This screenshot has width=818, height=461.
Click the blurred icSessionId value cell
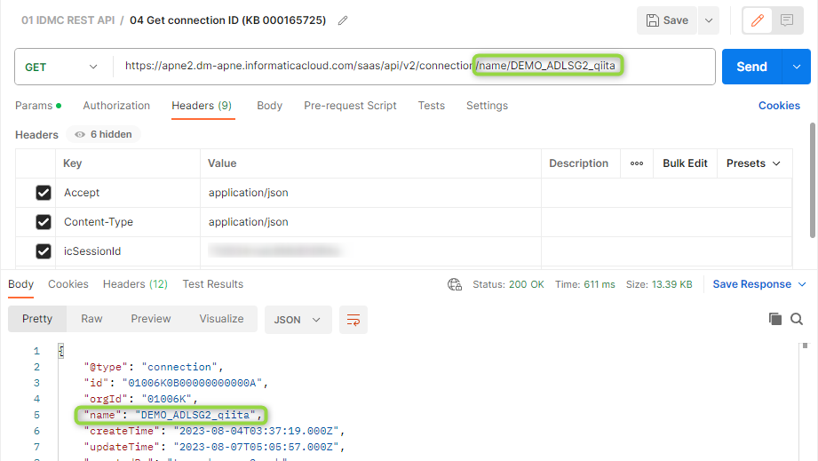(370, 250)
